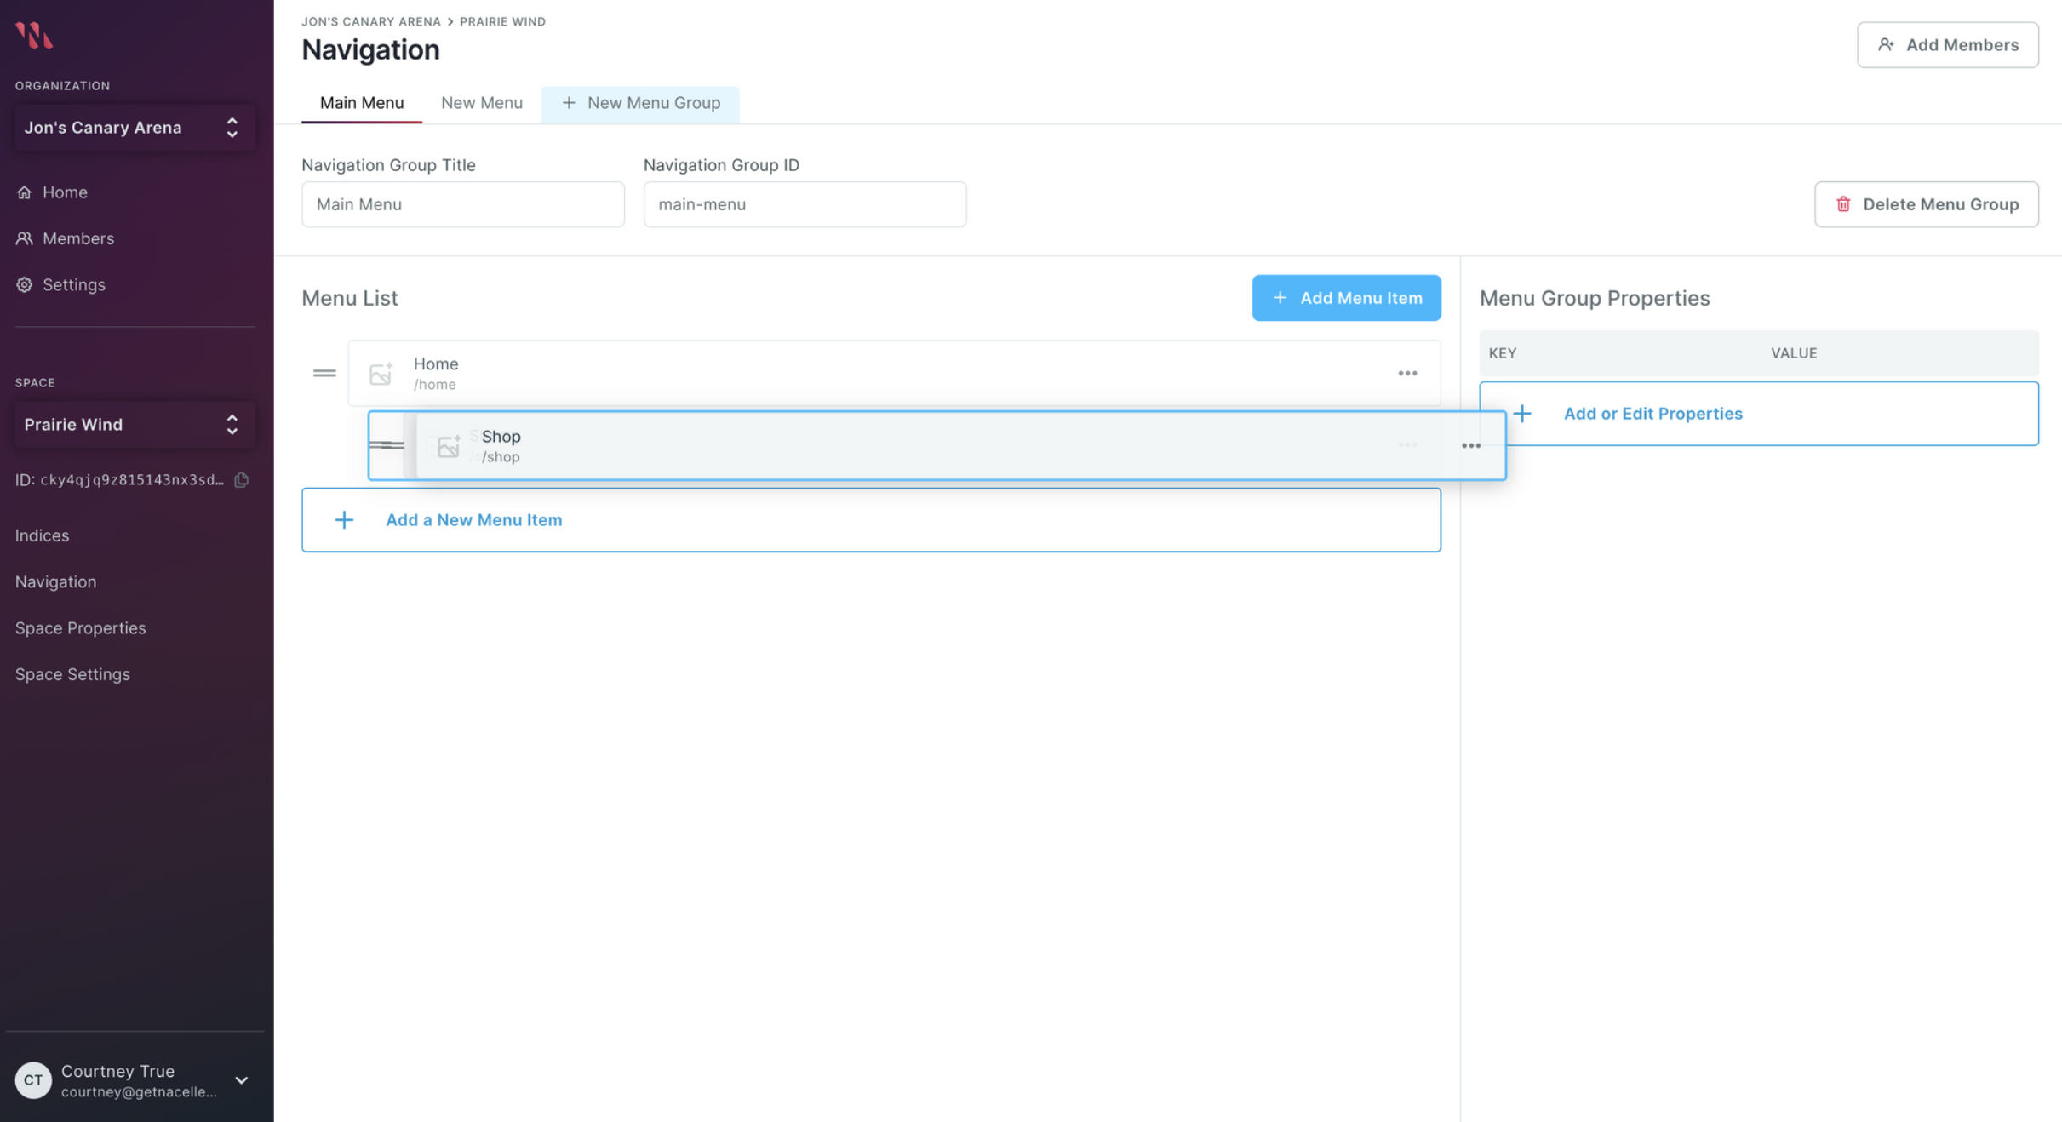The width and height of the screenshot is (2062, 1122).
Task: Expand the Jon's Canary Arena organization selector
Action: coord(135,128)
